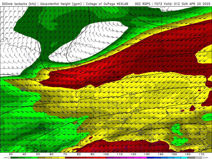Pick the dark blue legend swatch after 130
212x159 pixels.
click(150, 158)
